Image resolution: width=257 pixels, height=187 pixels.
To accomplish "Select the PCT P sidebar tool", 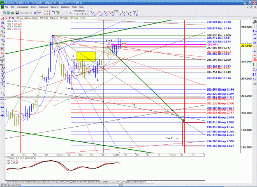I will (2, 71).
